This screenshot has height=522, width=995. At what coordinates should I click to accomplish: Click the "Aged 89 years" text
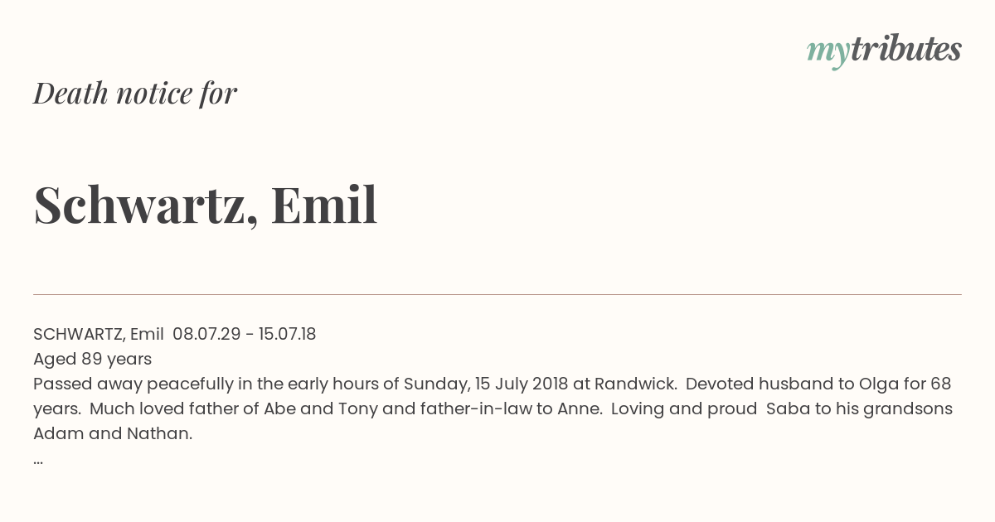[x=92, y=359]
